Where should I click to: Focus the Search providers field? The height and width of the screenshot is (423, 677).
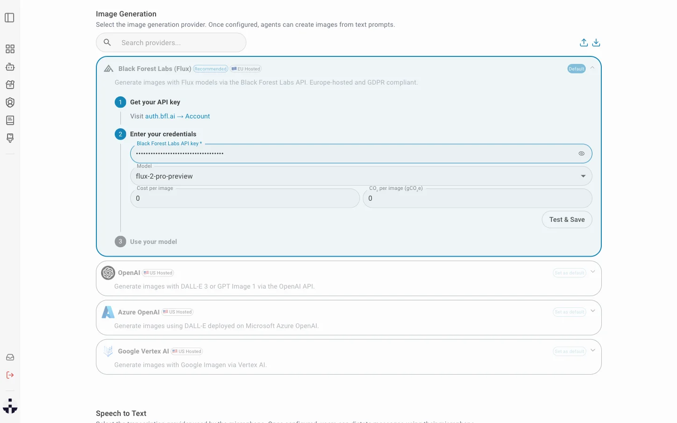point(171,42)
